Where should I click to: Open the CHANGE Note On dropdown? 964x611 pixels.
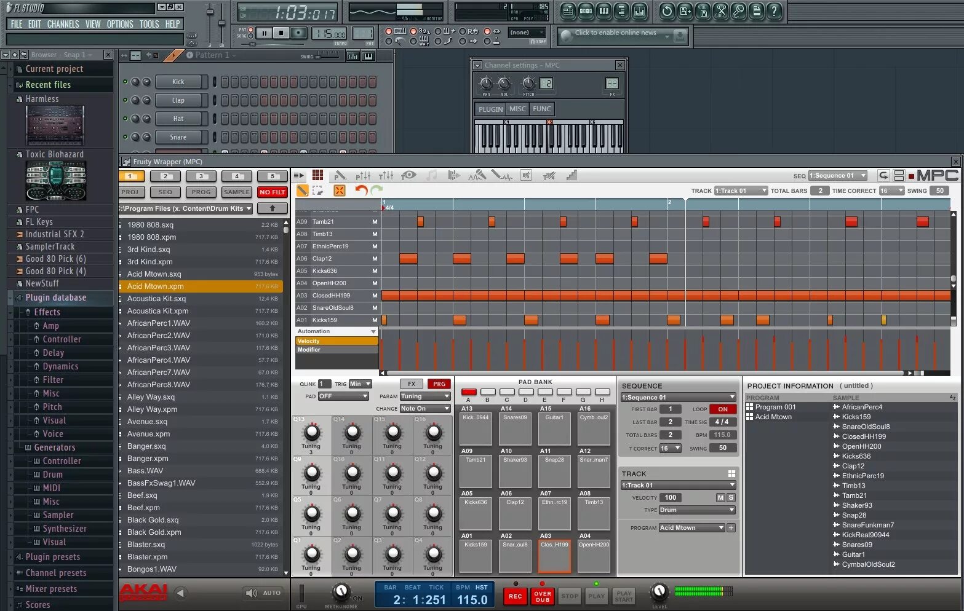tap(425, 408)
